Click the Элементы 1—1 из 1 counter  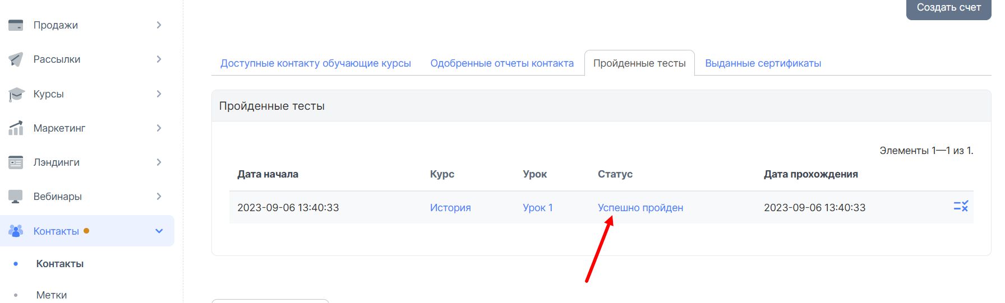[926, 151]
